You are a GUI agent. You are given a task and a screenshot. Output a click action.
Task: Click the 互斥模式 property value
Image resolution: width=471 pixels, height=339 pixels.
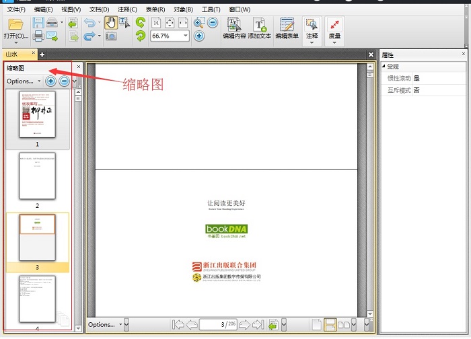(x=439, y=90)
